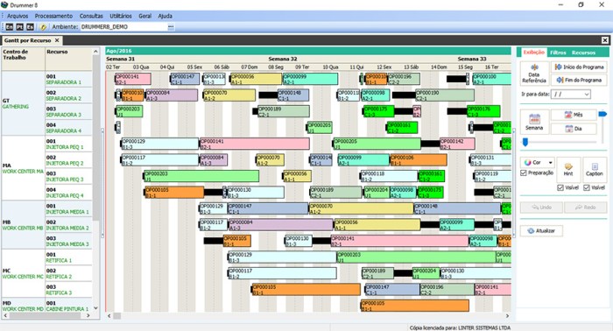Click the Drummer 8 app icon

coord(4,4)
